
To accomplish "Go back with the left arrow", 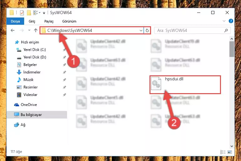I will click(13, 30).
